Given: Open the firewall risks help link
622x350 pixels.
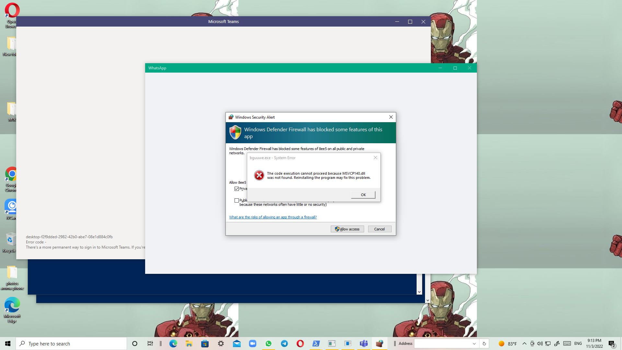Looking at the screenshot, I should (x=273, y=217).
